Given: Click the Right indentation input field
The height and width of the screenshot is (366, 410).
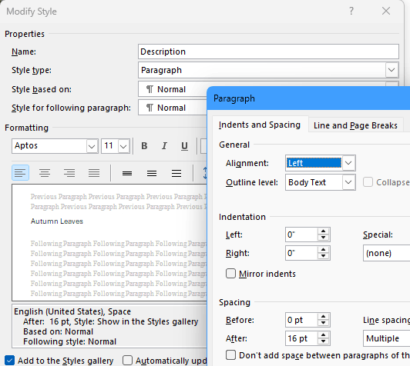Looking at the screenshot, I should coord(302,253).
